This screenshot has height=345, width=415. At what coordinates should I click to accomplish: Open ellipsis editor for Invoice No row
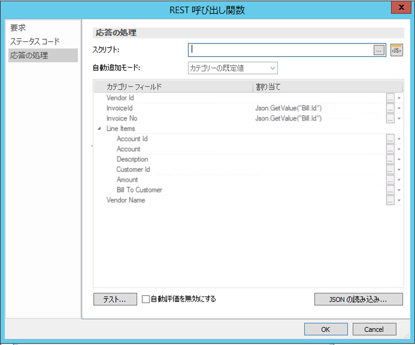[x=390, y=118]
